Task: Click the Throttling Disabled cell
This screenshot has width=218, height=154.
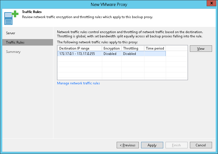Action: click(x=129, y=54)
